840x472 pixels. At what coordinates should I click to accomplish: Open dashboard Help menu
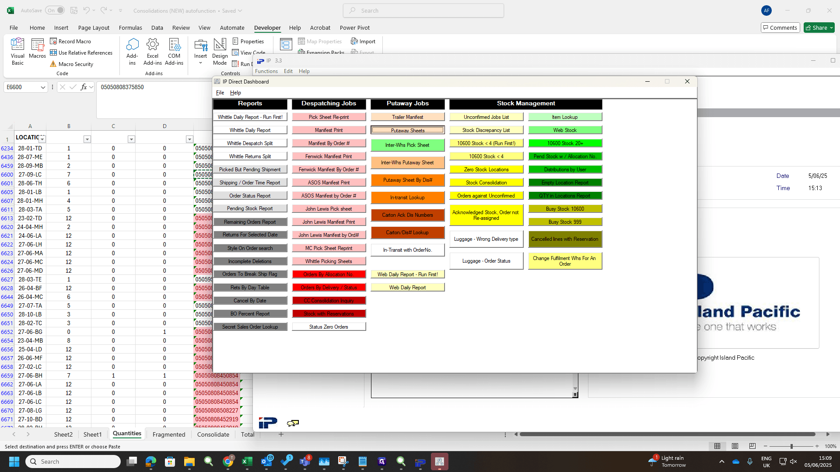pyautogui.click(x=235, y=93)
